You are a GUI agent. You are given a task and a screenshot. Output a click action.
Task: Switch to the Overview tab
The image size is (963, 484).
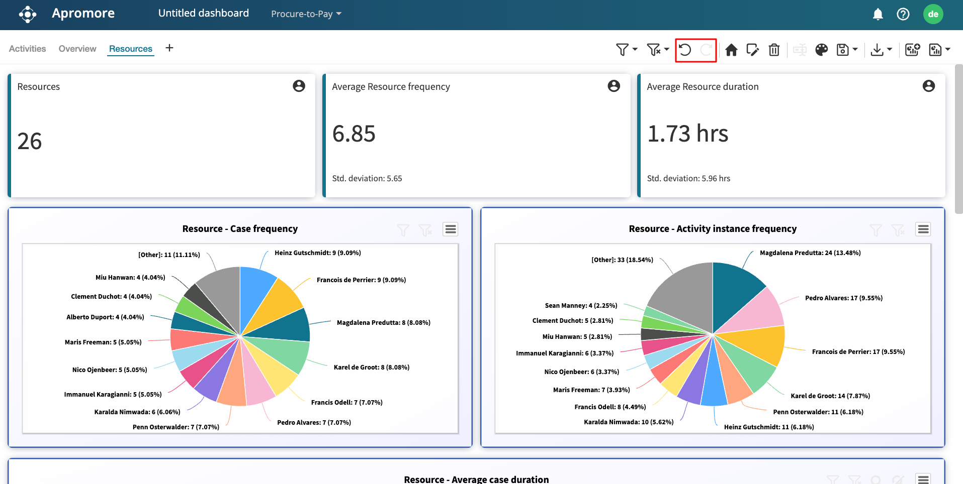coord(77,49)
